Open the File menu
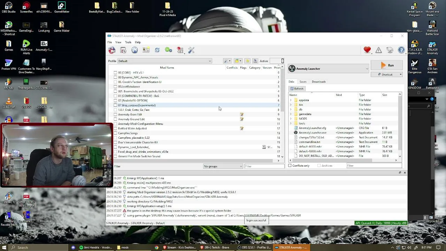 click(110, 43)
